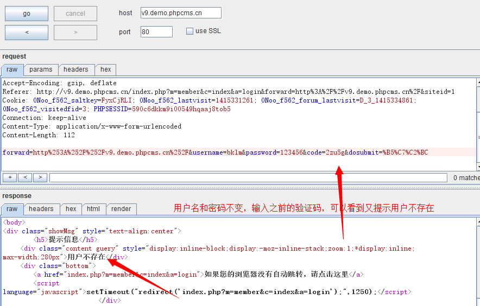Select the request raw tab
This screenshot has height=306, width=480.
coord(12,69)
